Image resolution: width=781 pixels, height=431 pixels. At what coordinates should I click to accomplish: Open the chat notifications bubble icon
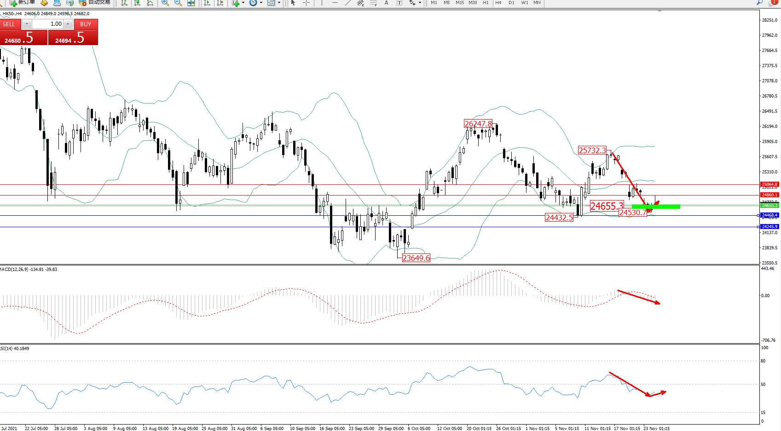tap(774, 3)
